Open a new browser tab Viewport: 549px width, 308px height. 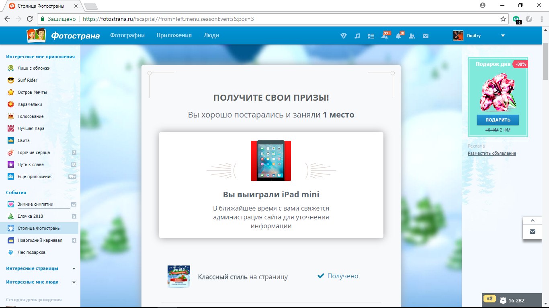coord(91,6)
